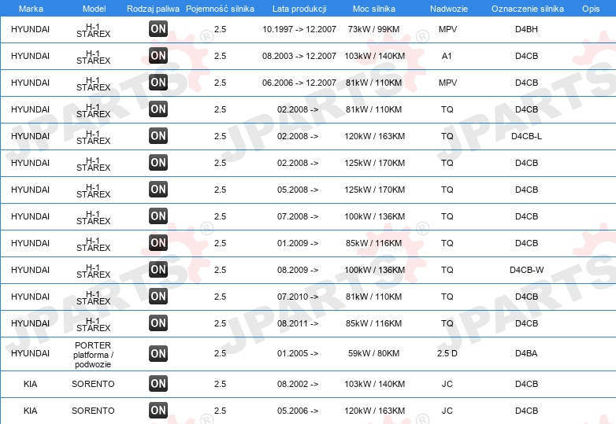
Task: Click the Model column header
Action: tap(94, 9)
